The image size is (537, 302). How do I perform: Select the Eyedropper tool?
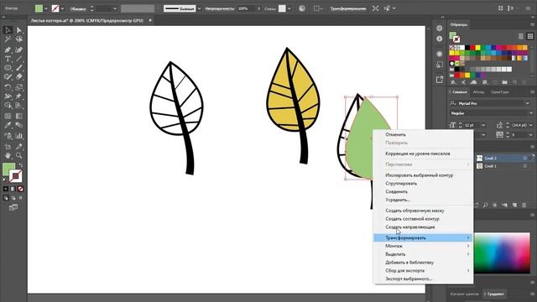tap(8, 125)
